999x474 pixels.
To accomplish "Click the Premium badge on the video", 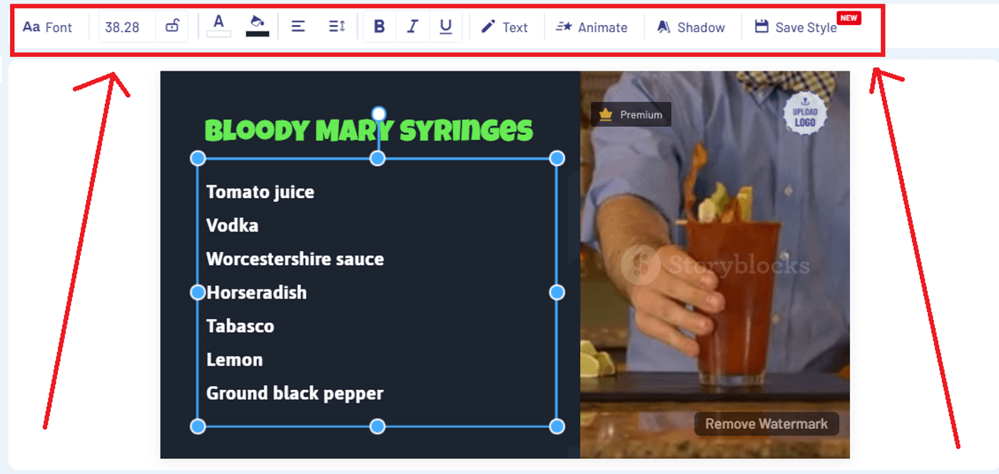I will tap(631, 114).
